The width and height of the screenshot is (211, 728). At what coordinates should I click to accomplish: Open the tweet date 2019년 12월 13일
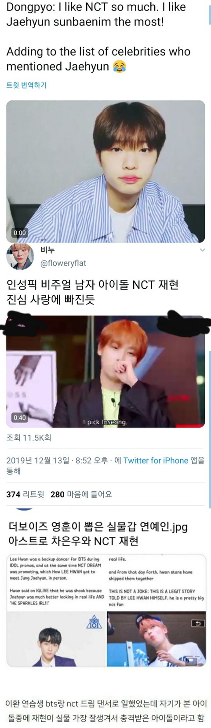tap(38, 460)
